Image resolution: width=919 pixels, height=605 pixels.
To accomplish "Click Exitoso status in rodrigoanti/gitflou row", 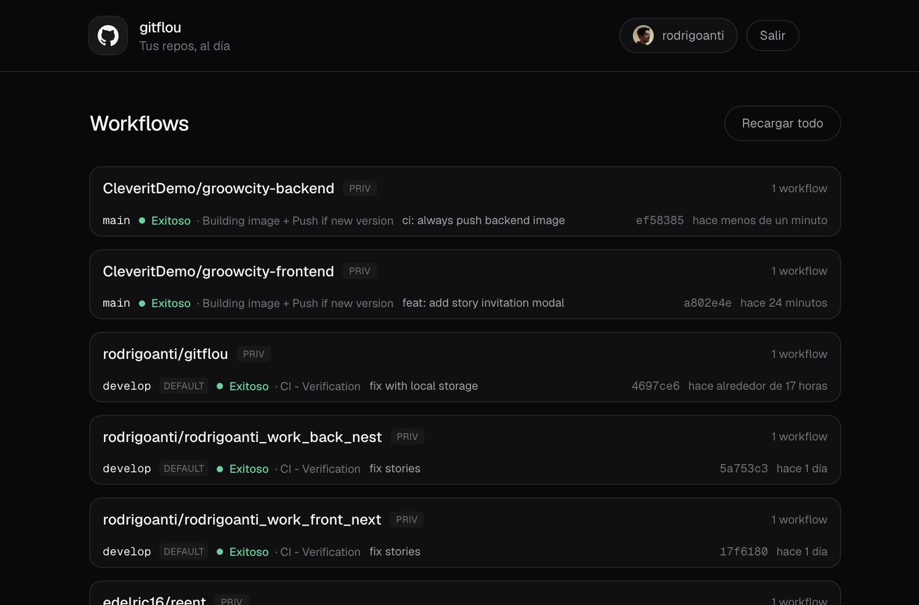I will tap(249, 387).
